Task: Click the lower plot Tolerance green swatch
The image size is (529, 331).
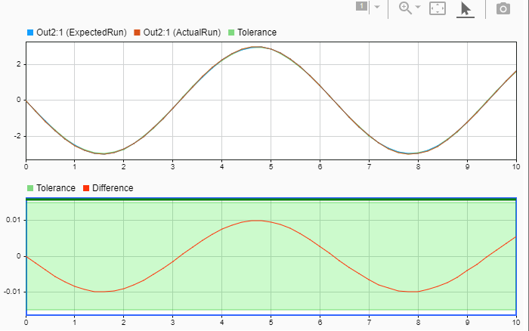Action: [x=30, y=188]
